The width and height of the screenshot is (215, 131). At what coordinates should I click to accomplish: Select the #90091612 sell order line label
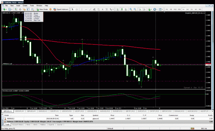click(x=8, y=64)
